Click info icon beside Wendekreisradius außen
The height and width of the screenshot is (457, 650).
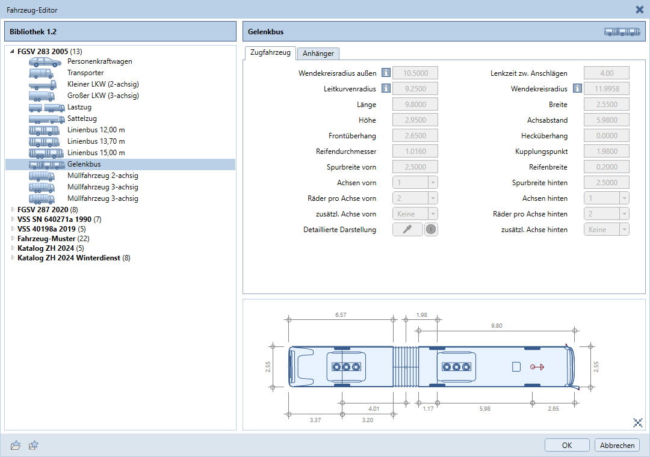point(386,73)
